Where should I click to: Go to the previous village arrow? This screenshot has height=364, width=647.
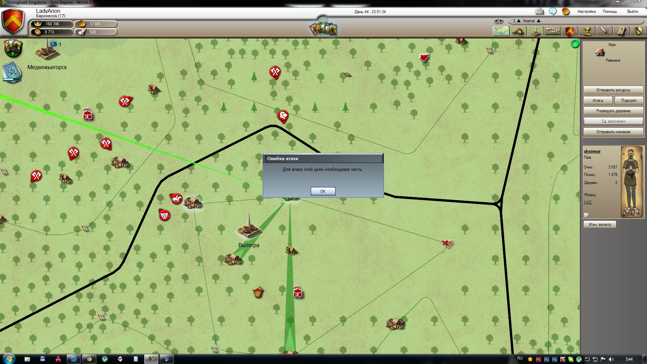coord(496,21)
